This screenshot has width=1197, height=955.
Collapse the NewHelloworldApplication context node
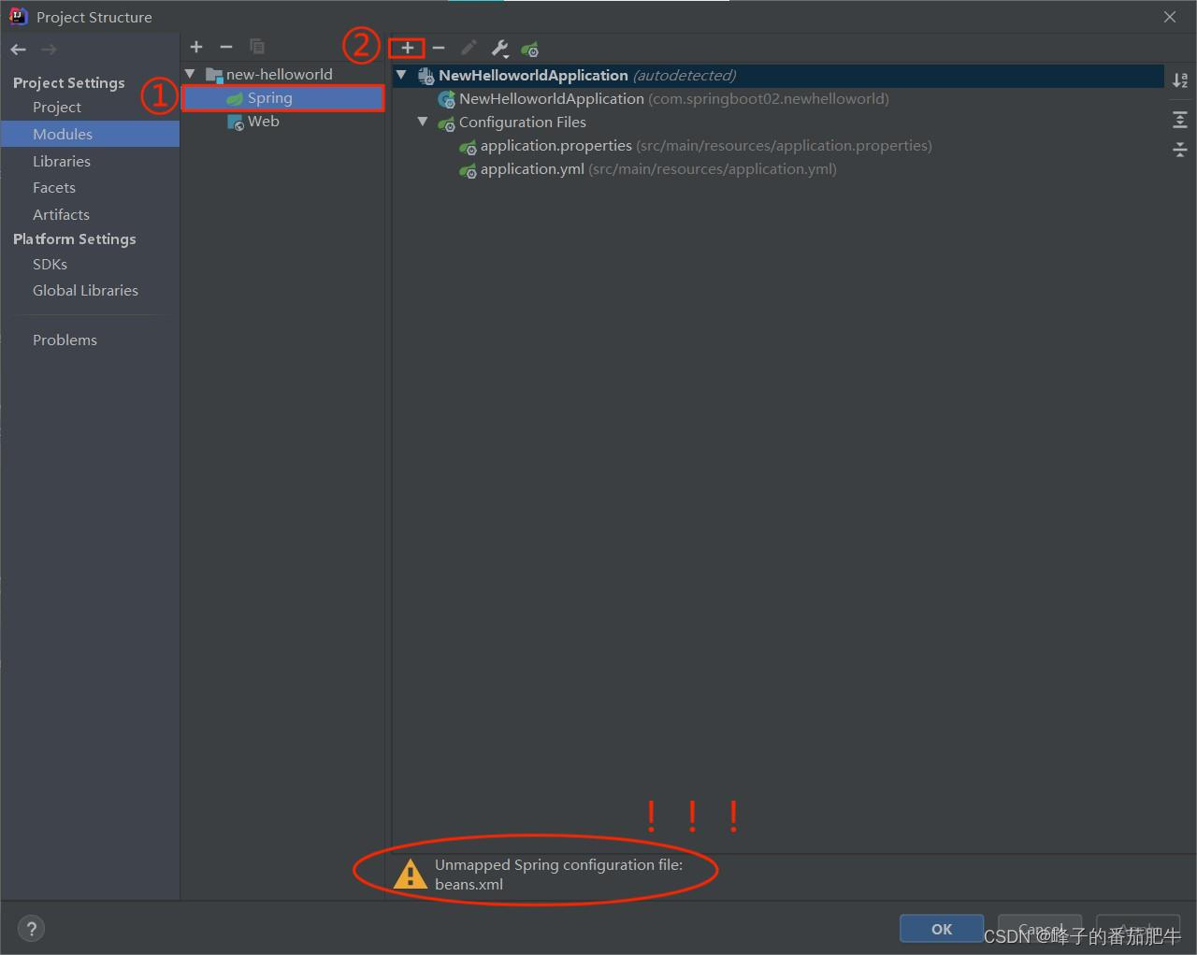click(402, 75)
